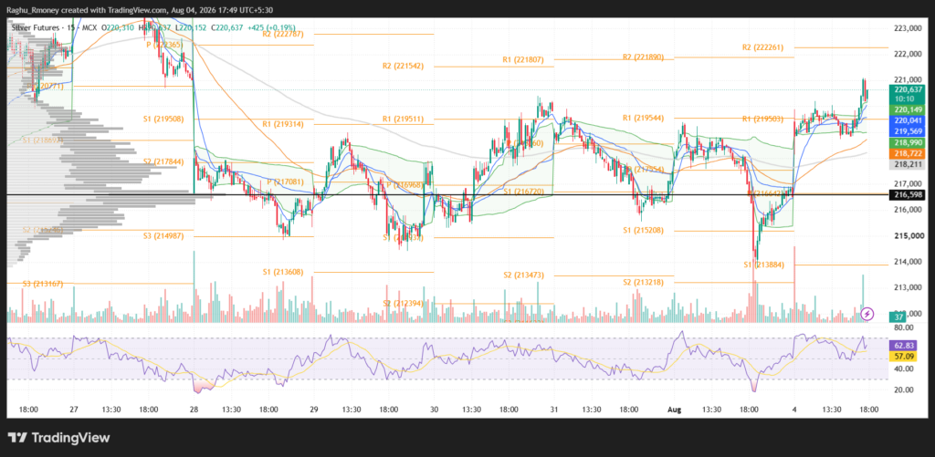The image size is (935, 457).
Task: Click the S2 (217844) pivot label
Action: tap(163, 161)
